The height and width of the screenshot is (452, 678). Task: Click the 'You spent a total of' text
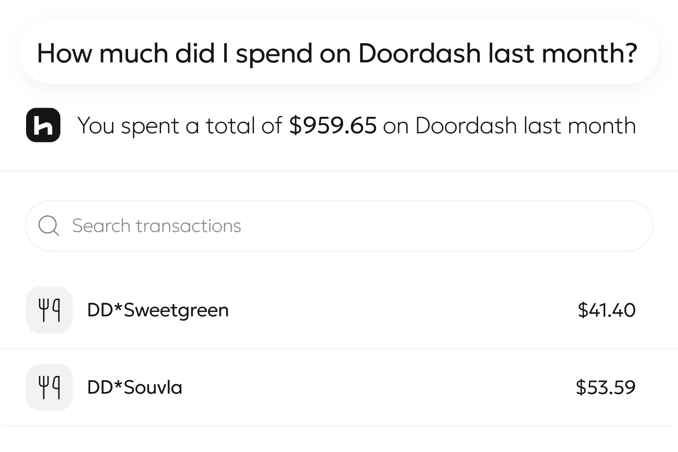(x=180, y=125)
